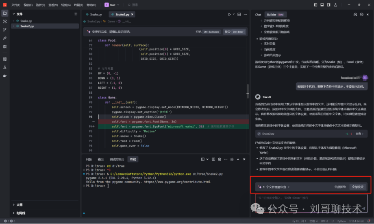Switch to the Chat tab
This screenshot has width=374, height=224.
[x=258, y=15]
